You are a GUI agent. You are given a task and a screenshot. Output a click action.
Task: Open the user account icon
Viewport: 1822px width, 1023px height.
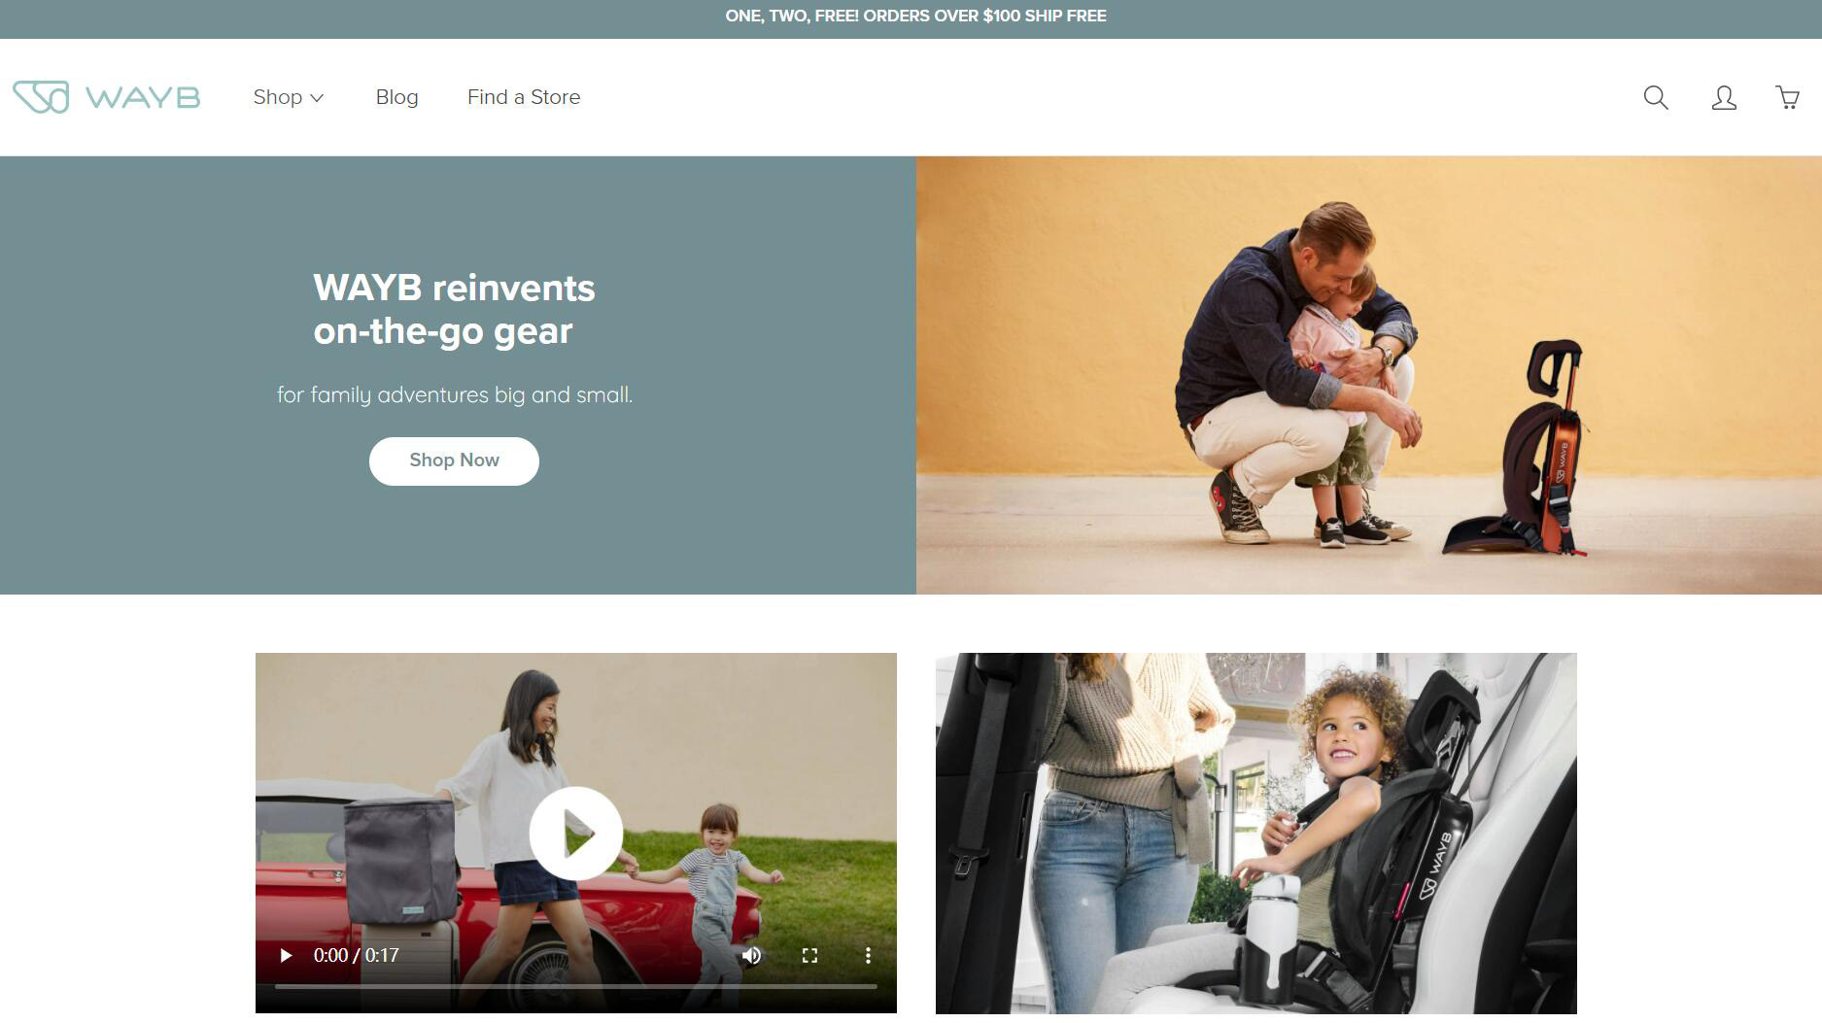(x=1724, y=97)
